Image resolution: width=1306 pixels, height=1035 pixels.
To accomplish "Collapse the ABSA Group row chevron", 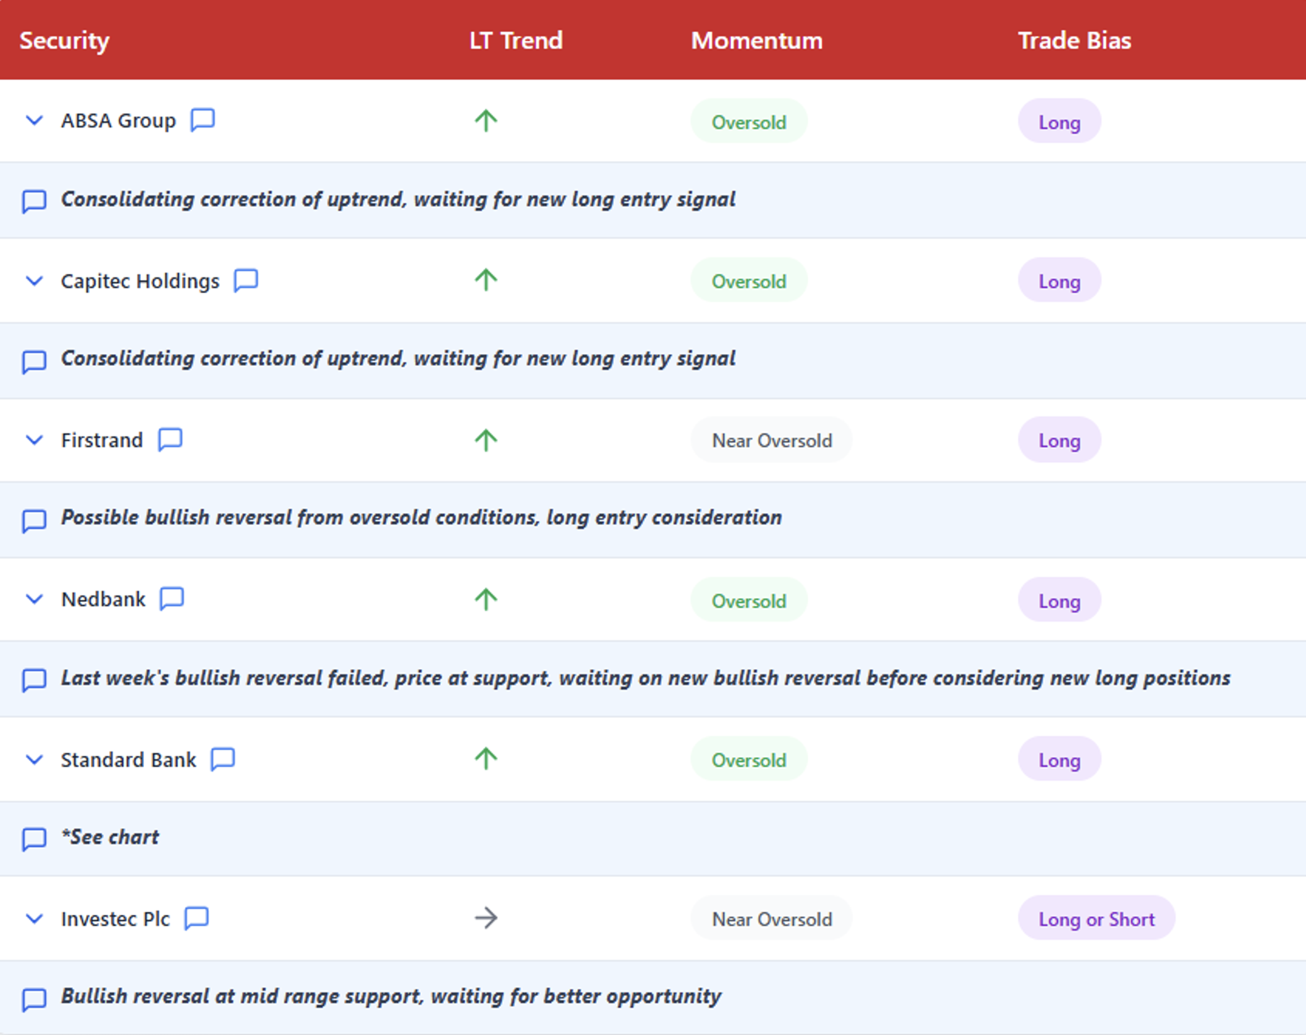I will pos(34,120).
